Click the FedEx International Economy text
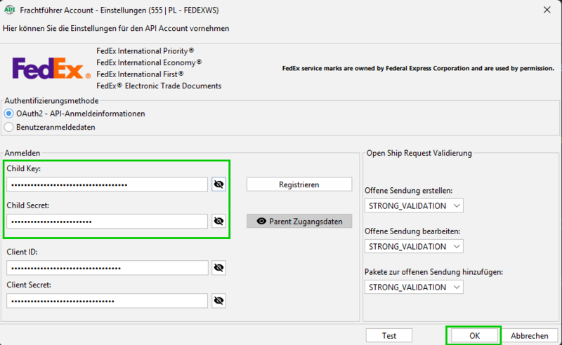This screenshot has width=562, height=345. [x=149, y=62]
